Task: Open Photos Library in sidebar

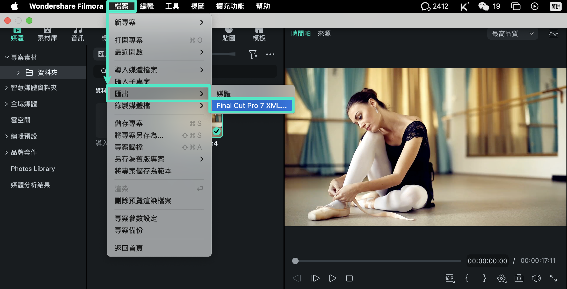Action: click(x=33, y=169)
